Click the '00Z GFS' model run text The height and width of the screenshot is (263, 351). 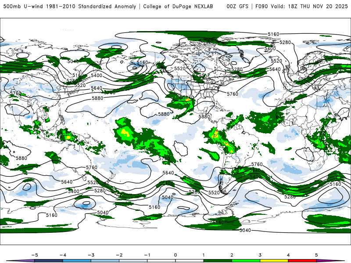click(x=237, y=6)
